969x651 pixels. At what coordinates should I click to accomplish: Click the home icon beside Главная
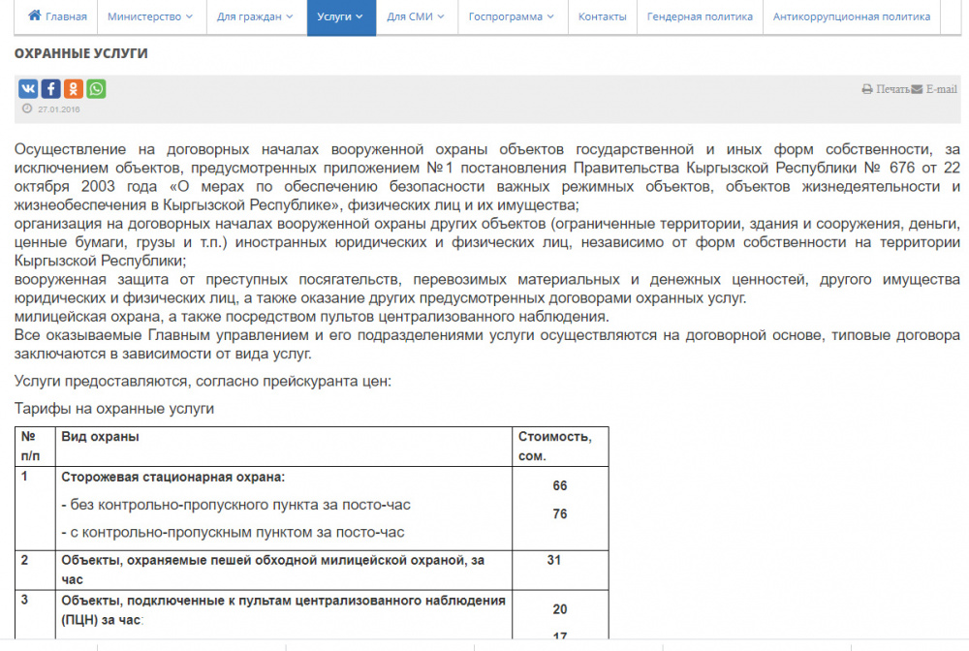(35, 16)
